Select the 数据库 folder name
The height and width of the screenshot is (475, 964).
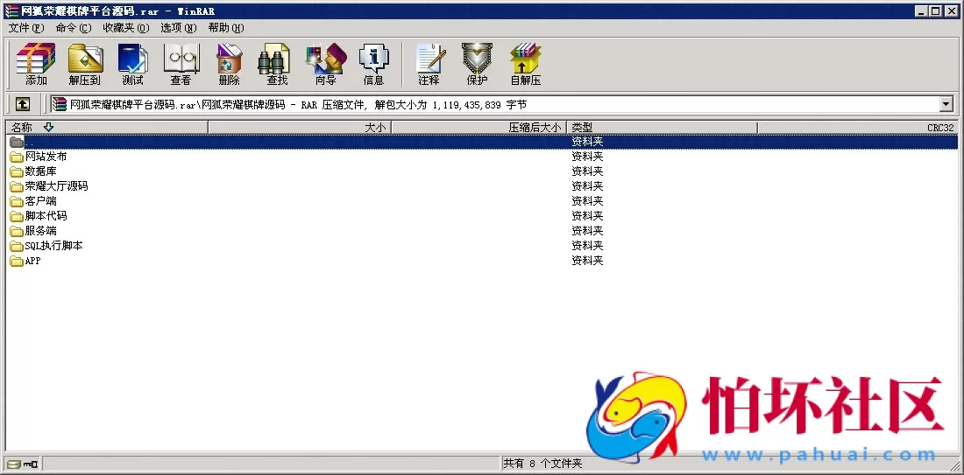40,171
